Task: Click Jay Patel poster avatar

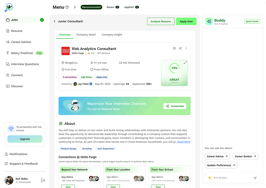Action: [x=75, y=84]
